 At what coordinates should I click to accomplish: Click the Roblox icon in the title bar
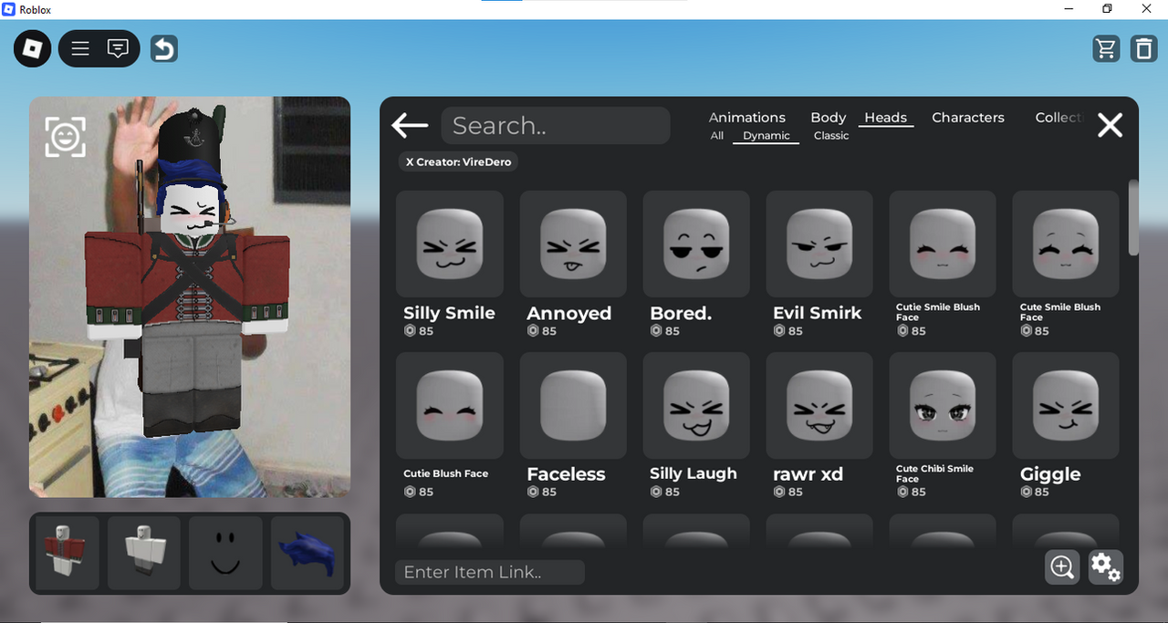pos(9,9)
